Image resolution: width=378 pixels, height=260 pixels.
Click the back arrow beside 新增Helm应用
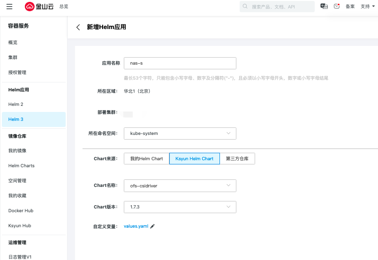click(x=78, y=28)
